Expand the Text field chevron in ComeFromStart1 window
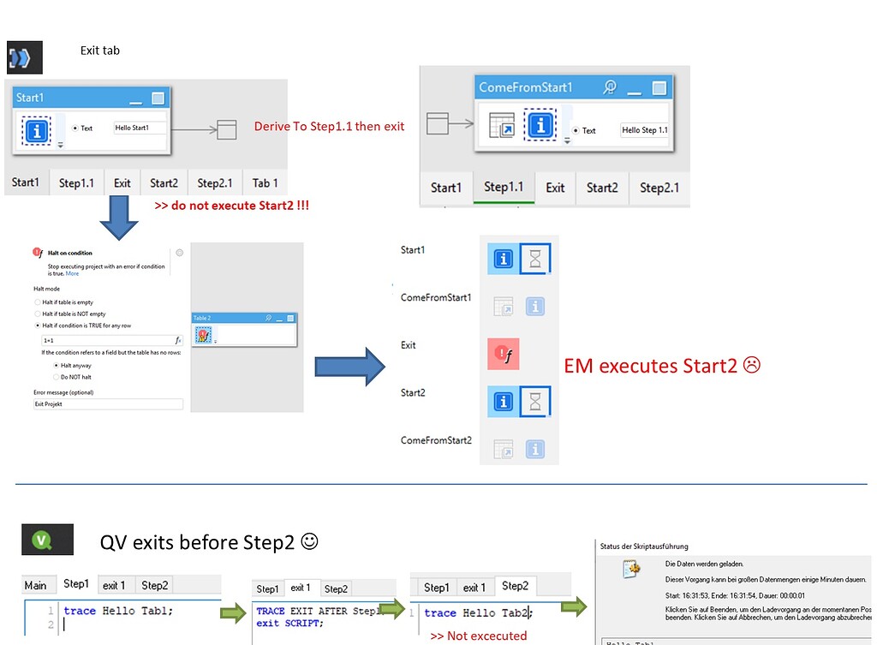The width and height of the screenshot is (877, 645). pos(567,140)
